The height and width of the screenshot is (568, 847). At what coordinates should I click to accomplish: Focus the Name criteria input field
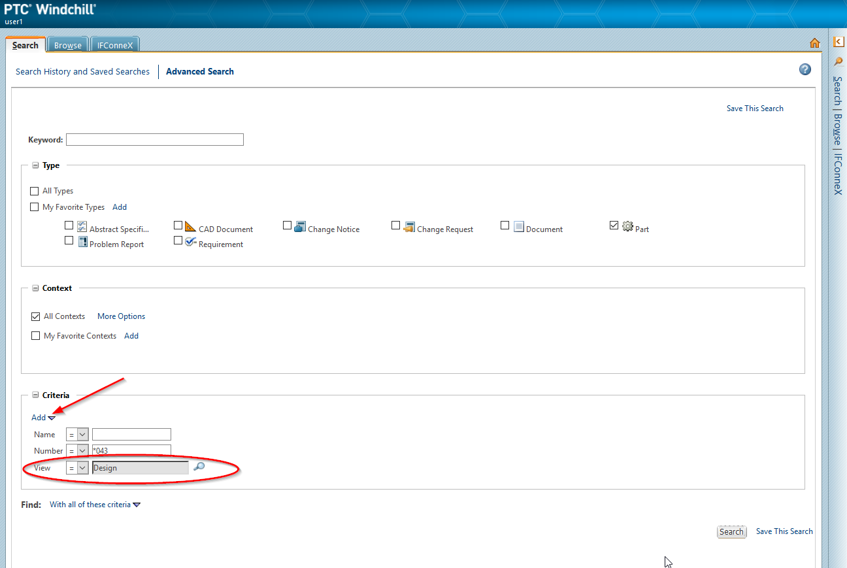[x=131, y=435]
